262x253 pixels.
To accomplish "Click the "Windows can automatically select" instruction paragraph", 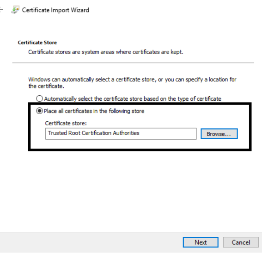I will click(132, 83).
